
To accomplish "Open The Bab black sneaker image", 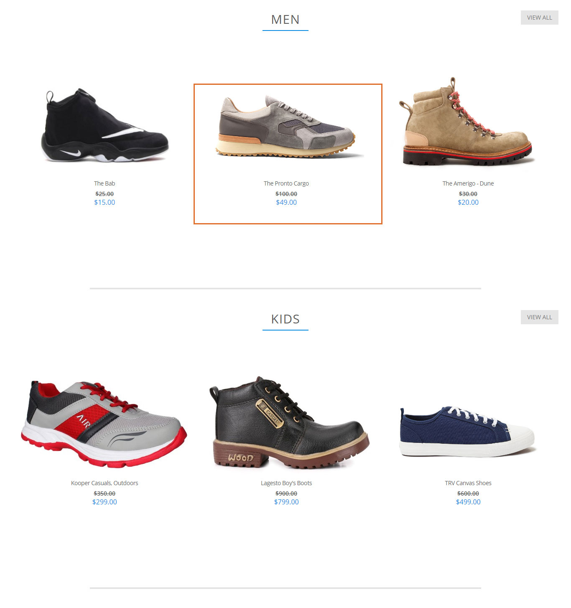I will 105,125.
